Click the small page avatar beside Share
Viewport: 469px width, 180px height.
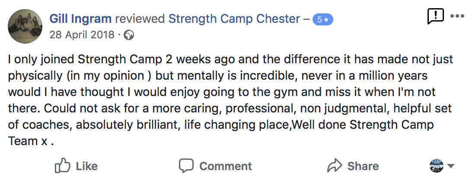(x=437, y=166)
